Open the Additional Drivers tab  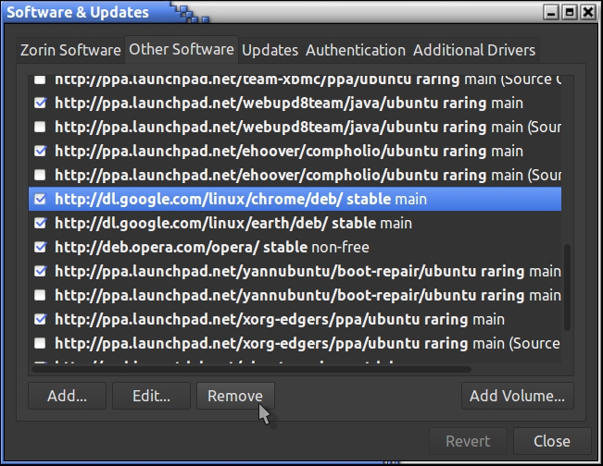click(x=474, y=50)
